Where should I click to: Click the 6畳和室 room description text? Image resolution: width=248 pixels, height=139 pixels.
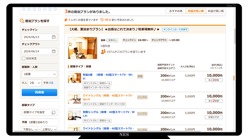[x=105, y=46]
